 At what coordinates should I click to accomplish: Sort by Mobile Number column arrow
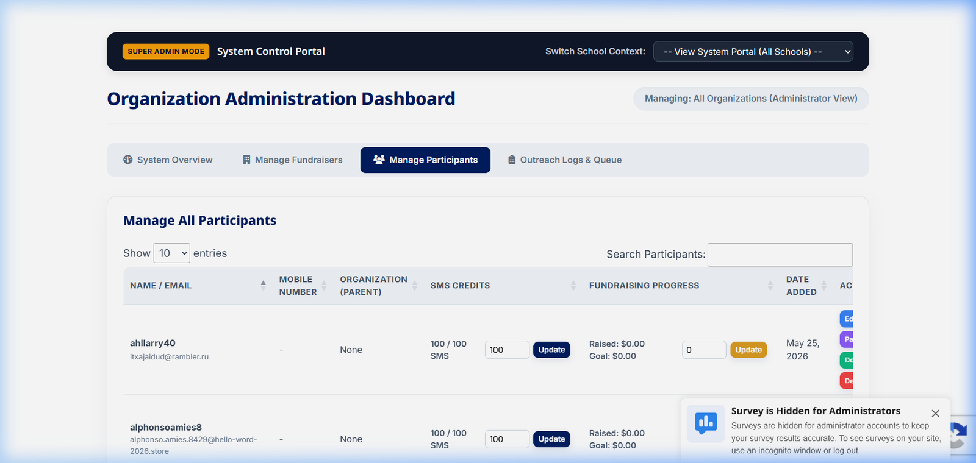tap(324, 285)
